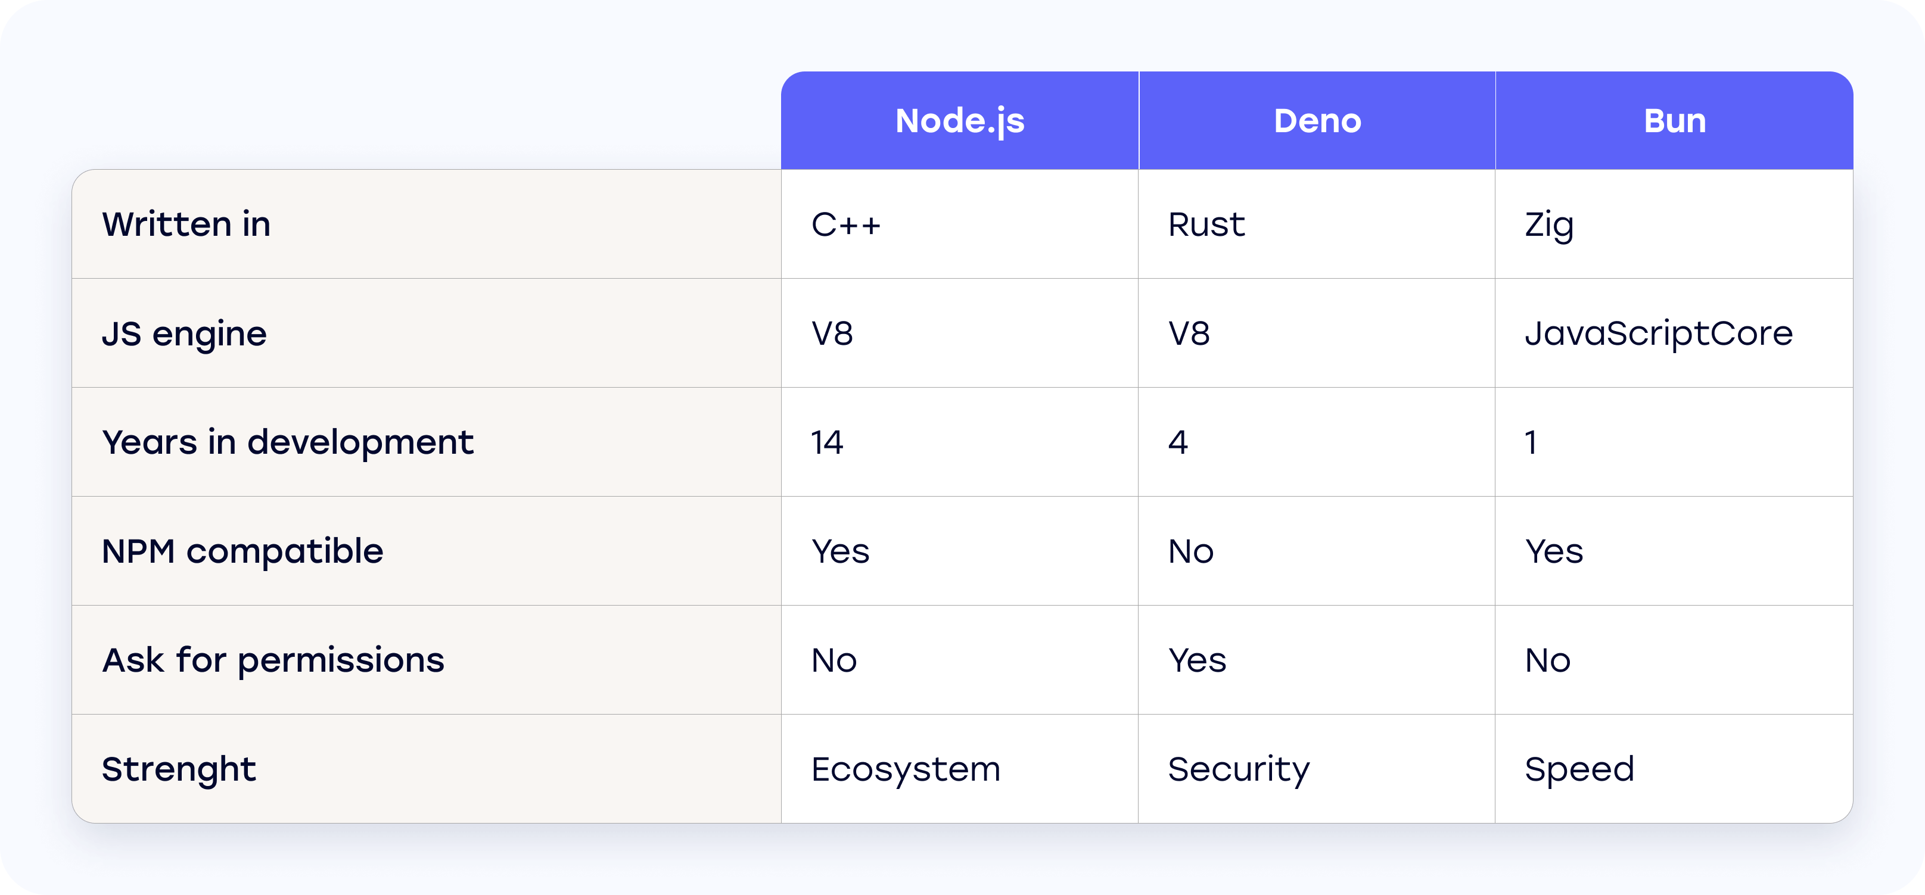Select the Deno column header
1925x895 pixels.
point(1317,120)
